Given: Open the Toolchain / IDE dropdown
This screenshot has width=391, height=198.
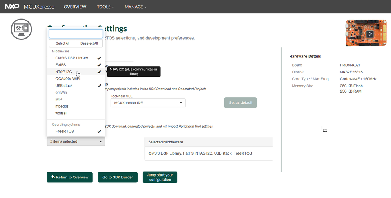Looking at the screenshot, I should 148,103.
